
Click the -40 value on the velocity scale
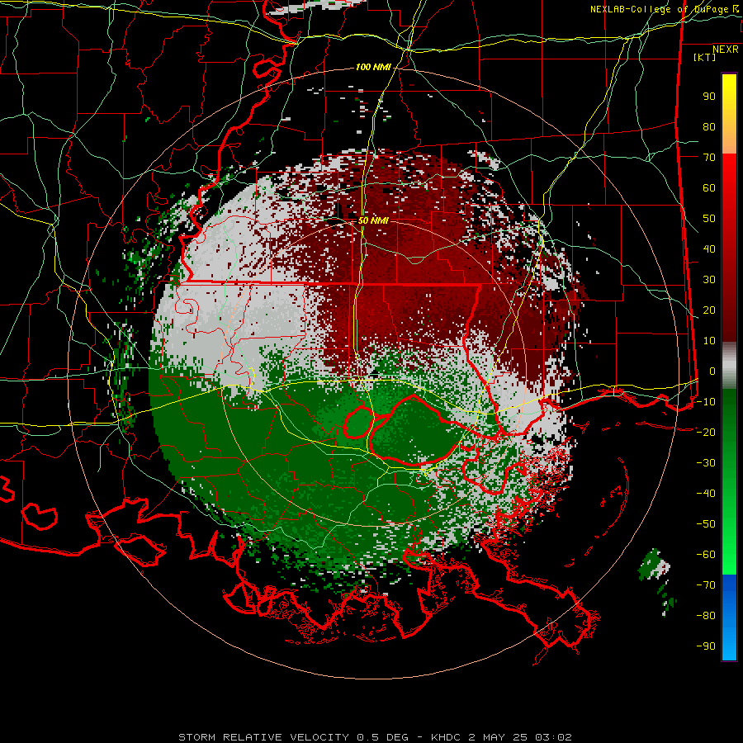coord(706,494)
